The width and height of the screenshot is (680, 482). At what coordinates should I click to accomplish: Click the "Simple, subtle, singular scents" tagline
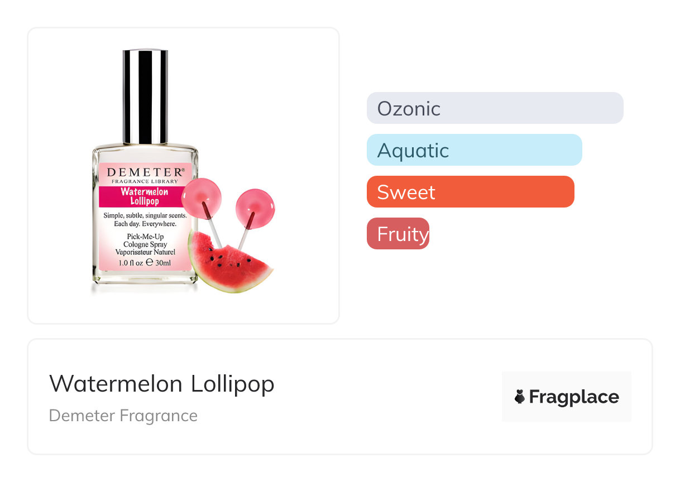point(145,215)
